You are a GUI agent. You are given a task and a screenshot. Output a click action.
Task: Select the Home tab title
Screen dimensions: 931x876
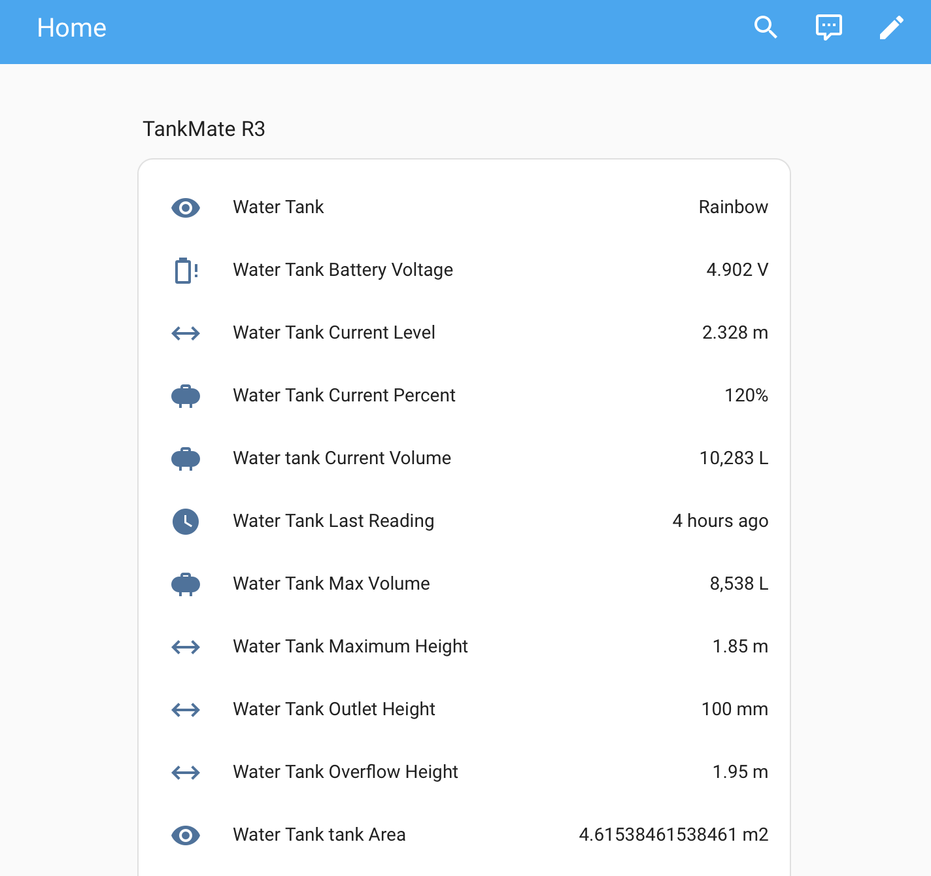(x=71, y=27)
